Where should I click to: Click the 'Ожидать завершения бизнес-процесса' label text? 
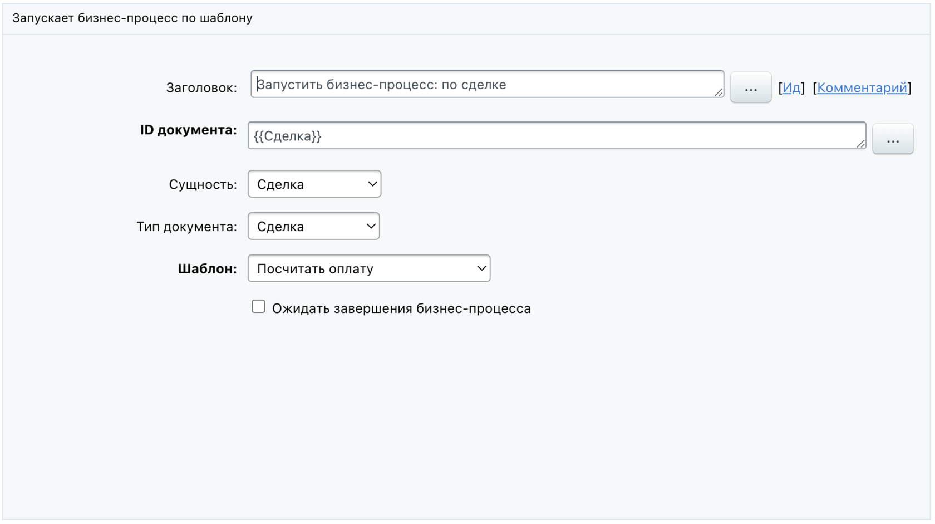pyautogui.click(x=401, y=308)
